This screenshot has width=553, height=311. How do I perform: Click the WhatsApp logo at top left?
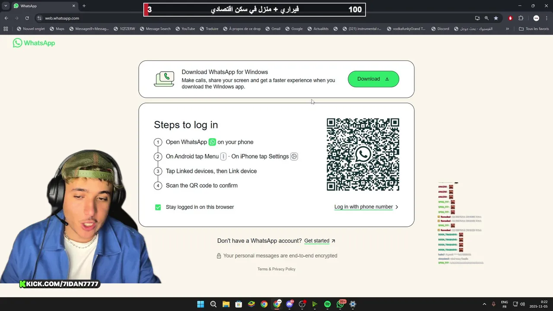point(34,43)
